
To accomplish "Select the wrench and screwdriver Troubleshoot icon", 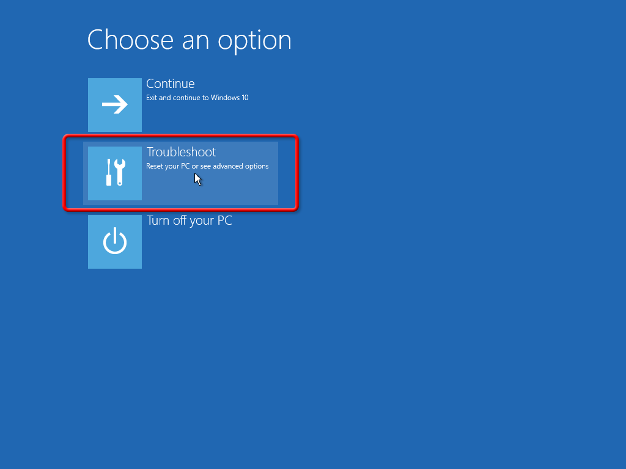I will pos(116,172).
